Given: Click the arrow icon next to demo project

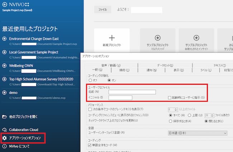Looking at the screenshot, I should [x=4, y=93].
